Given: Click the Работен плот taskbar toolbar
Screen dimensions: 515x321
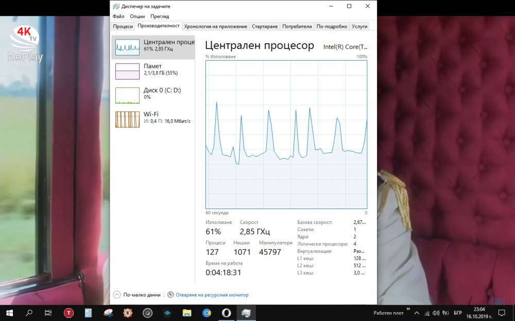Looking at the screenshot, I should [x=388, y=313].
